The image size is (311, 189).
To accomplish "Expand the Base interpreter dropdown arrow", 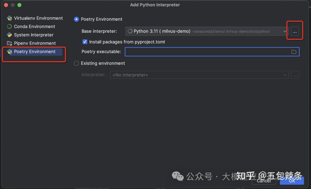I will click(285, 31).
